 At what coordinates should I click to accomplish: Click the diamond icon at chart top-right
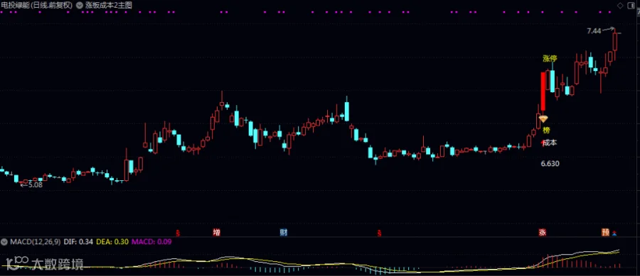[x=620, y=5]
